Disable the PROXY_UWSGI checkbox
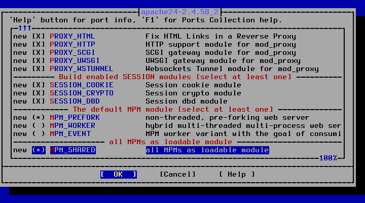Image resolution: width=365 pixels, height=203 pixels. pyautogui.click(x=39, y=61)
